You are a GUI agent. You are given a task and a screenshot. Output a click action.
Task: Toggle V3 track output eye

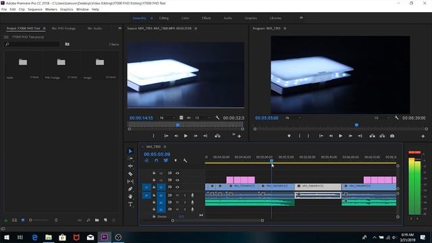[x=178, y=173]
